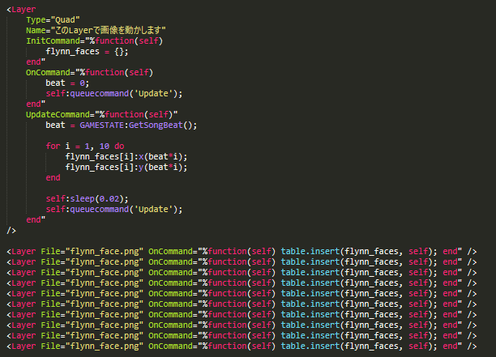This screenshot has height=357, width=496.
Task: Place cursor on flynn_faces = {}; line
Action: point(87,52)
